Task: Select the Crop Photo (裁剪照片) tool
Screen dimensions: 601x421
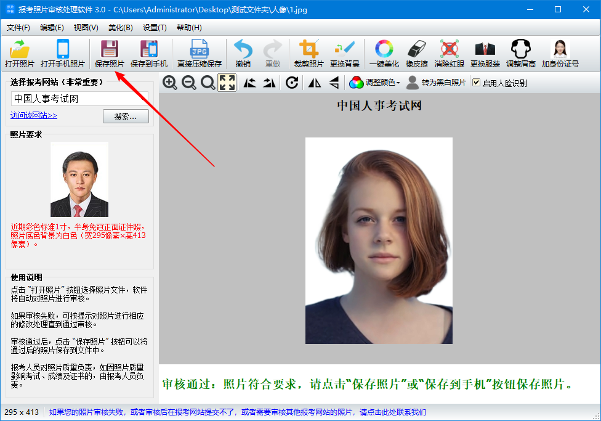Action: [x=309, y=54]
